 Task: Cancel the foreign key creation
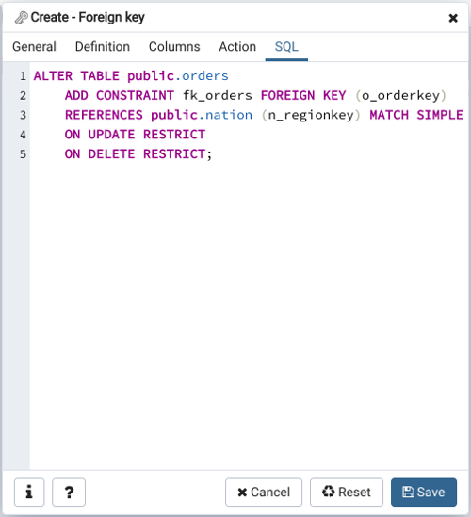(x=264, y=492)
